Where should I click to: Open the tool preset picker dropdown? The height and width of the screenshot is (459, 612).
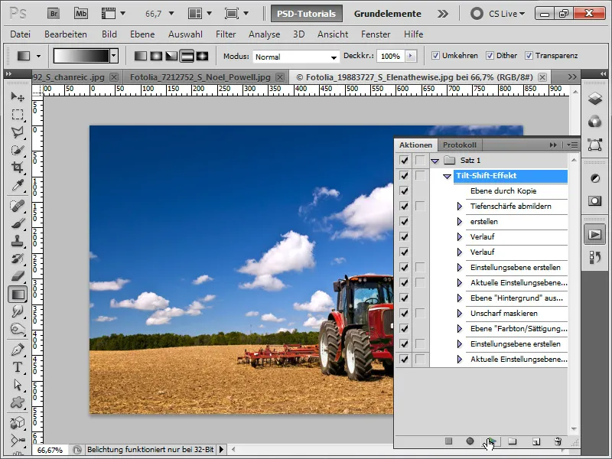click(x=38, y=56)
